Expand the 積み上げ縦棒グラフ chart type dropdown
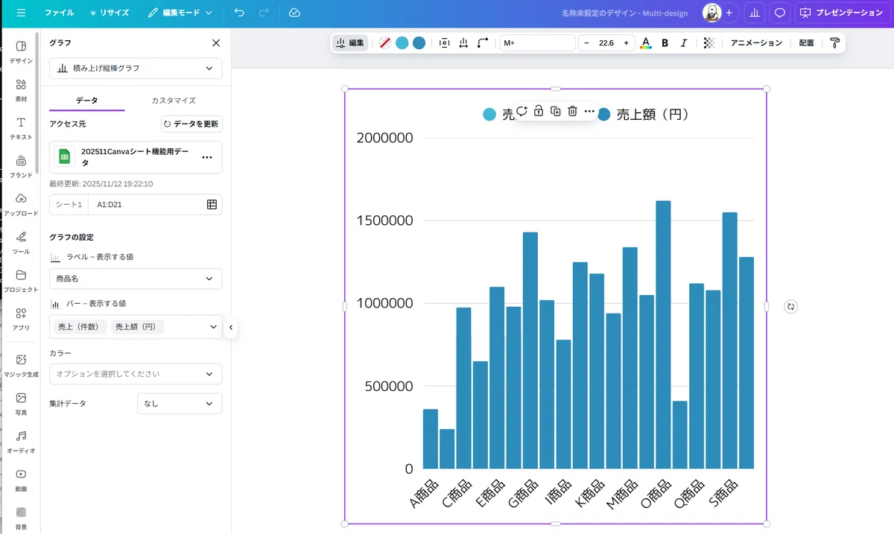 click(136, 68)
